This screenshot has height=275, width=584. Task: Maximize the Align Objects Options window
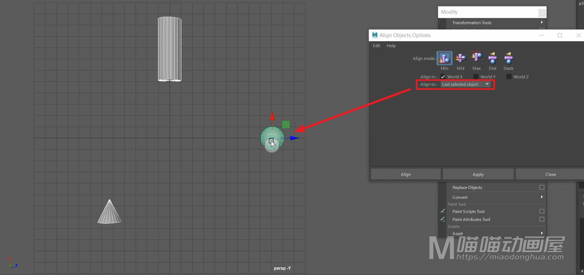(560, 35)
